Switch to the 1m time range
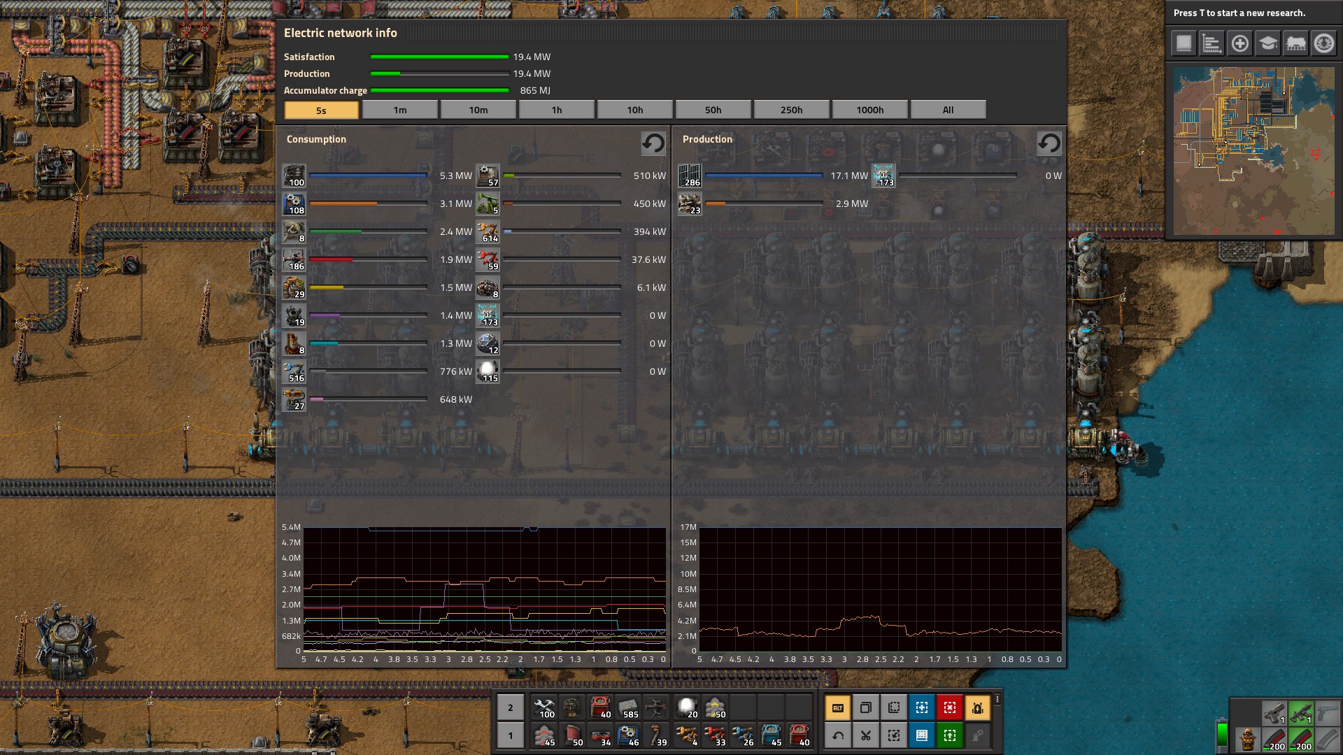The height and width of the screenshot is (755, 1343). [400, 110]
